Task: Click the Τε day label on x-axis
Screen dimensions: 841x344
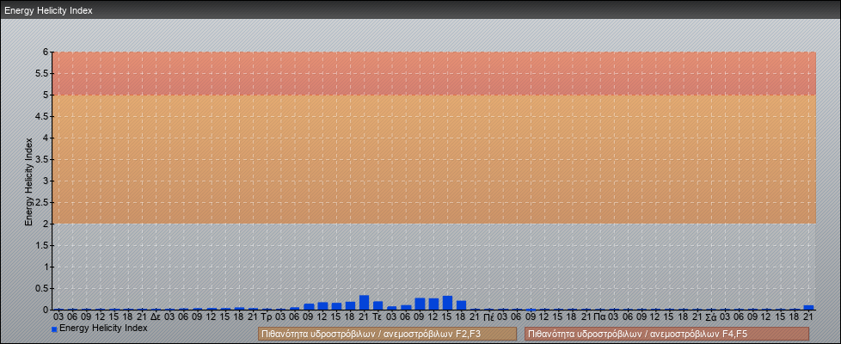Action: [x=378, y=316]
